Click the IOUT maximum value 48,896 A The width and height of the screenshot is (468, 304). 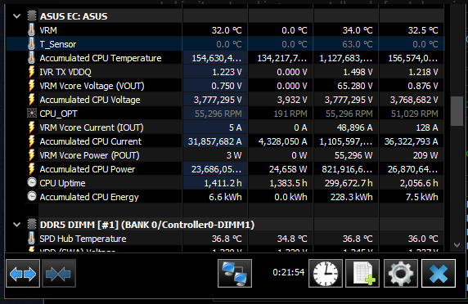354,127
